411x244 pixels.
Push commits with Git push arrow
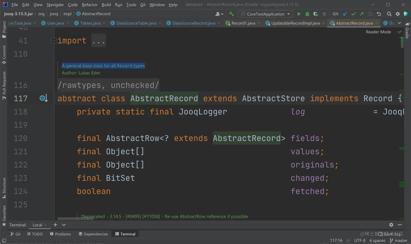pos(362,14)
